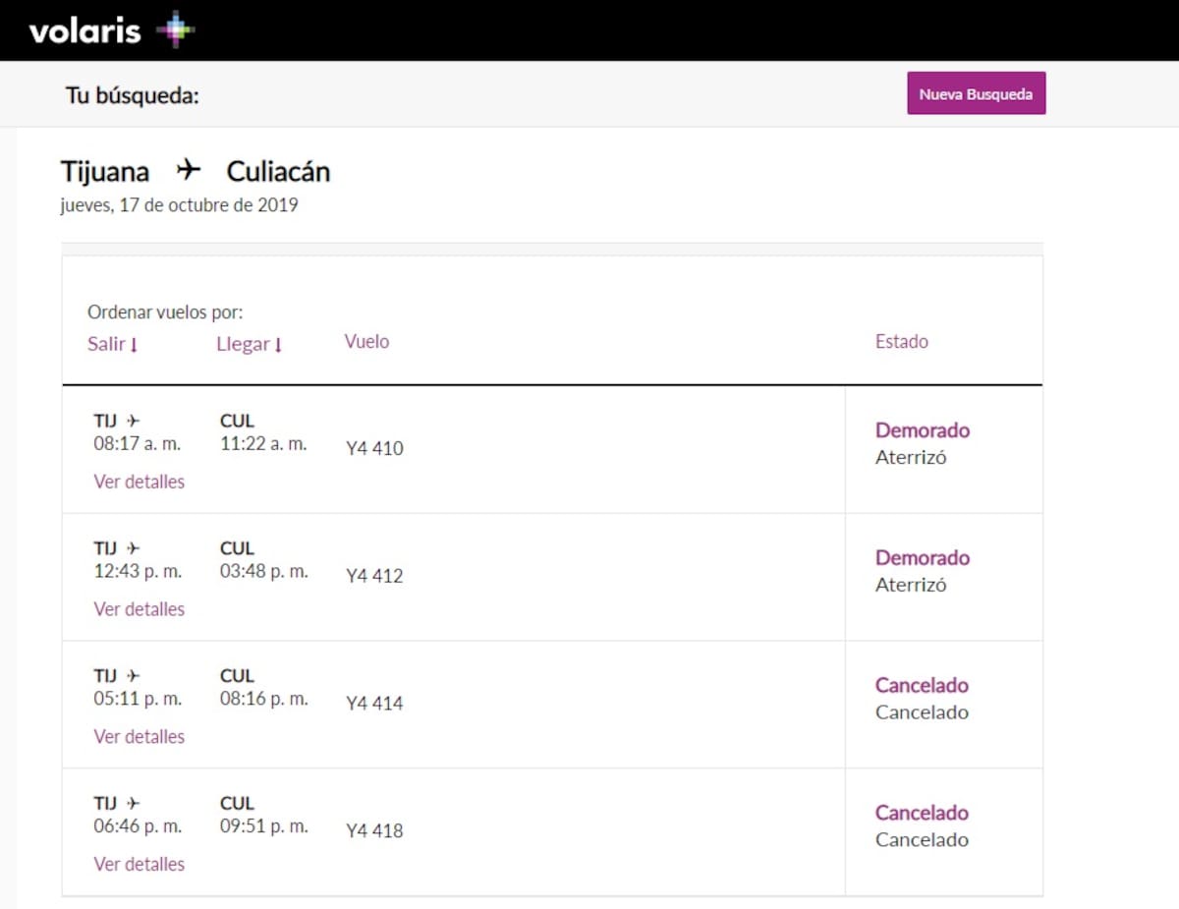This screenshot has width=1179, height=909.
Task: Click the plane icon beside TIJ in Y4 410 row
Action: (133, 422)
